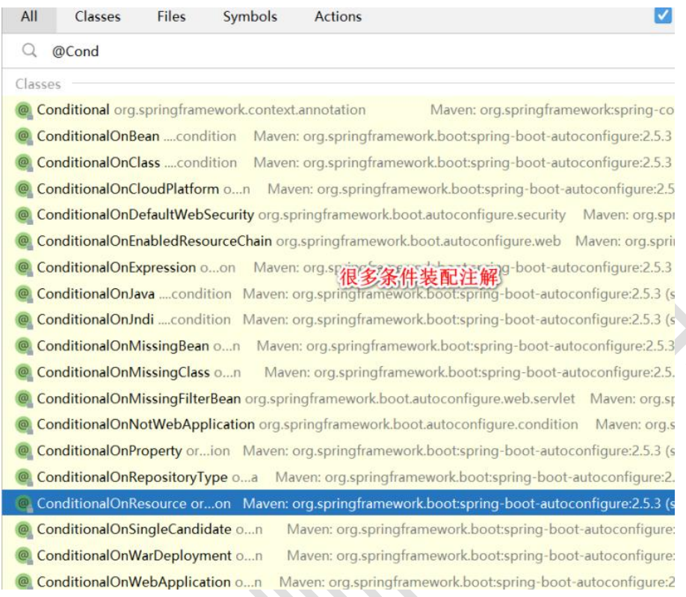Select the ConditionalOnSingleCandidate result
The image size is (686, 597).
coord(339,529)
